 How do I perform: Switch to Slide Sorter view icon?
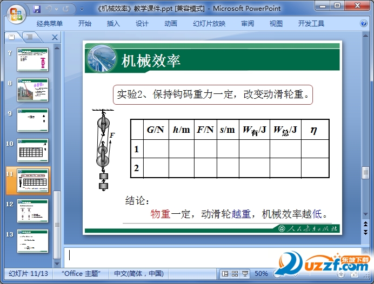pos(235,274)
